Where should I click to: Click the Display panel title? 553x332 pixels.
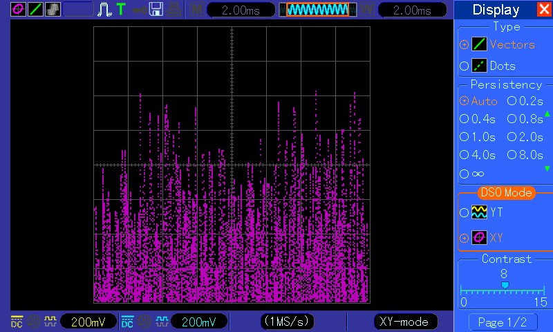tap(496, 10)
